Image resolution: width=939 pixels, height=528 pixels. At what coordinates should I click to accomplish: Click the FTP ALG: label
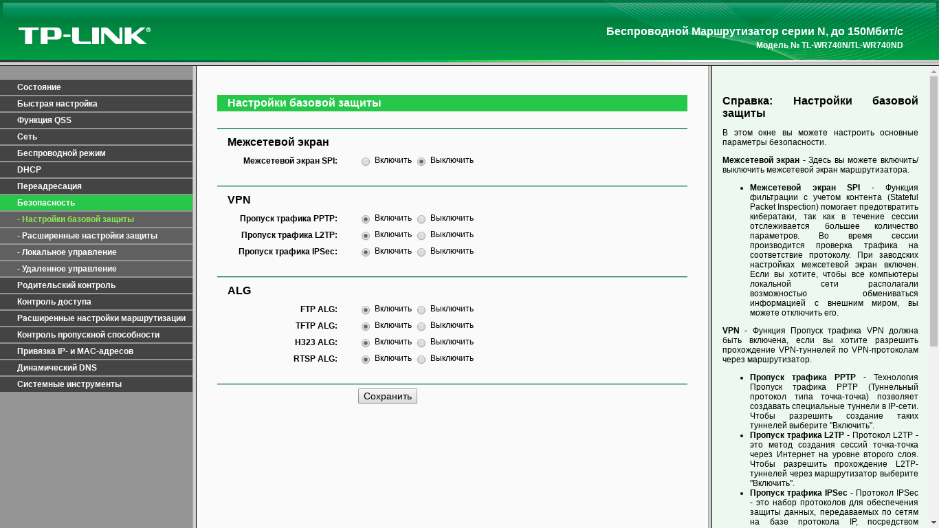coord(319,309)
